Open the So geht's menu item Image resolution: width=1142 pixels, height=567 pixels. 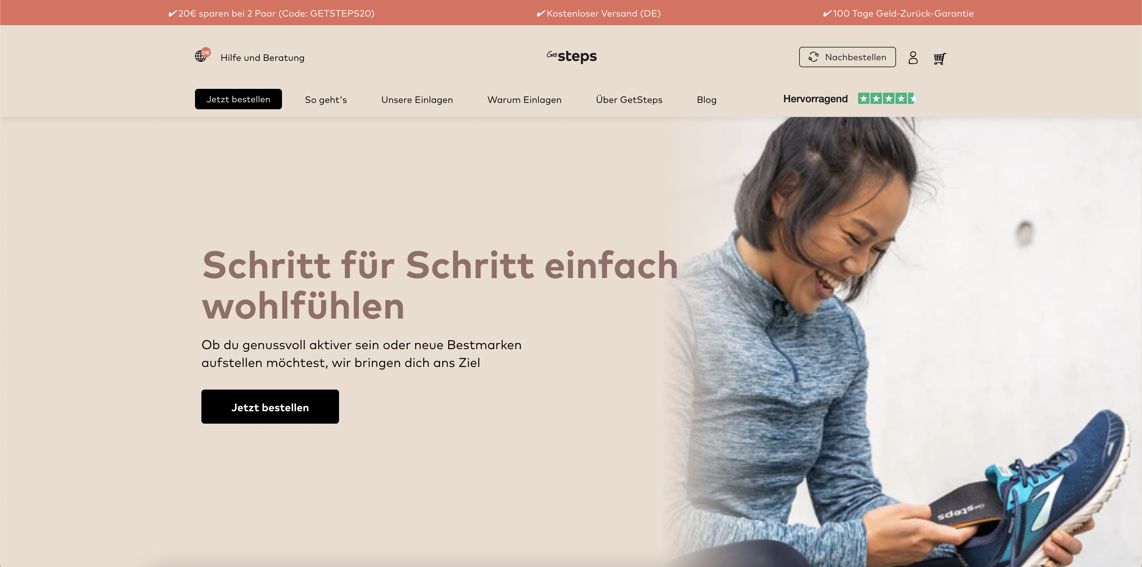[326, 100]
